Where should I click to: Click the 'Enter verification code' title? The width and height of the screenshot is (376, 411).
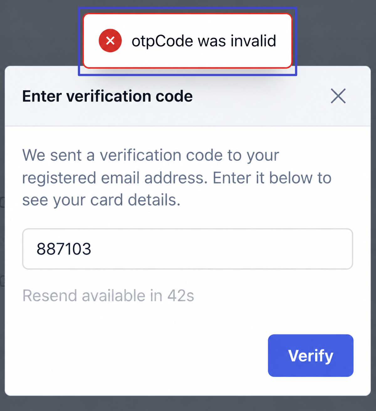107,96
